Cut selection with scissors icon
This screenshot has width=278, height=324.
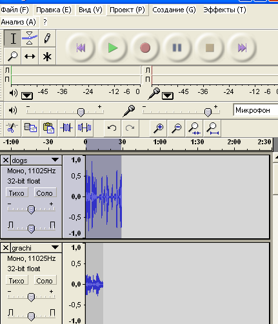tap(12, 128)
